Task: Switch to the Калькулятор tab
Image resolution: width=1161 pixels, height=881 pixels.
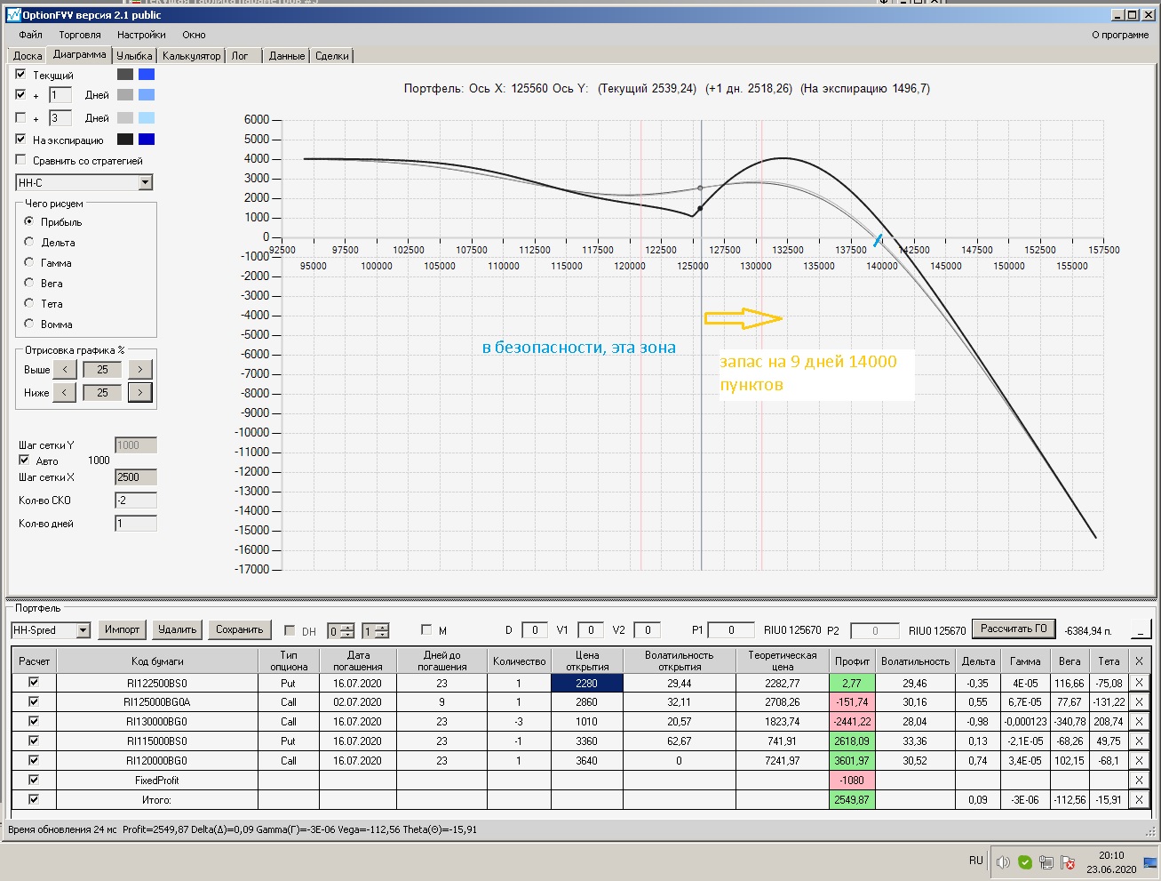Action: pos(191,56)
